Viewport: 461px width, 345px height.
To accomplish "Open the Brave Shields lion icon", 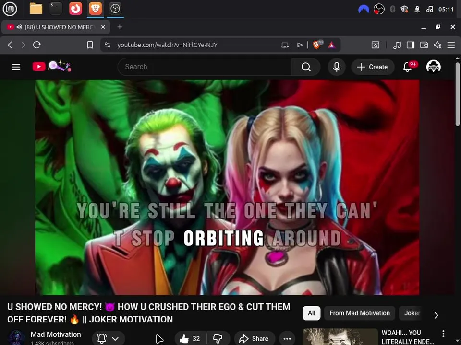I will [317, 45].
